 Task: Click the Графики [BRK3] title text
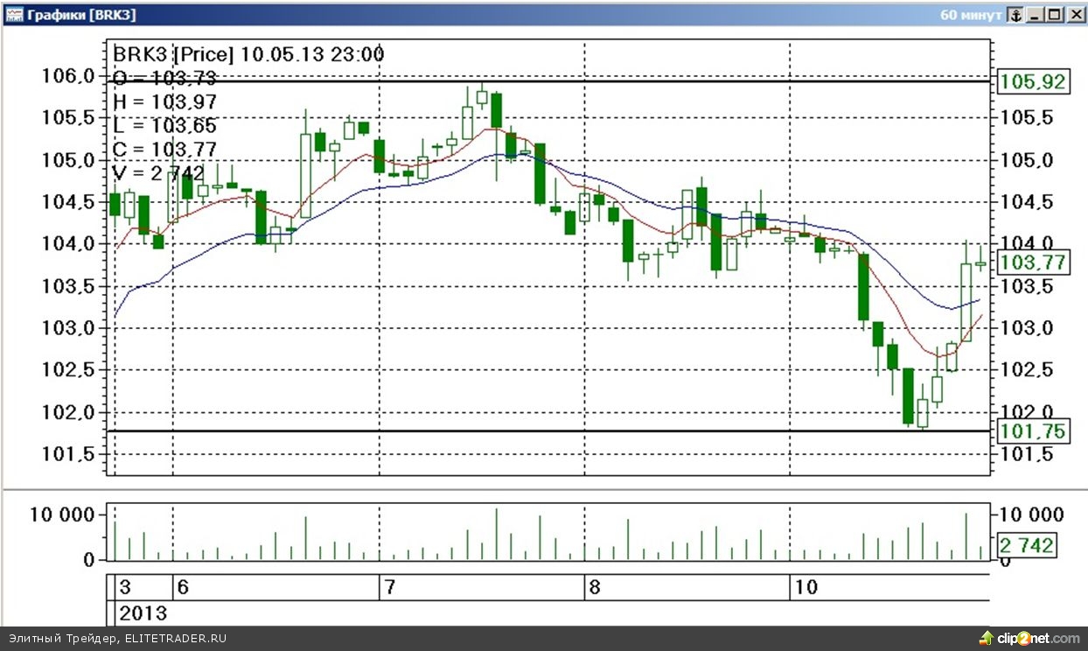81,15
